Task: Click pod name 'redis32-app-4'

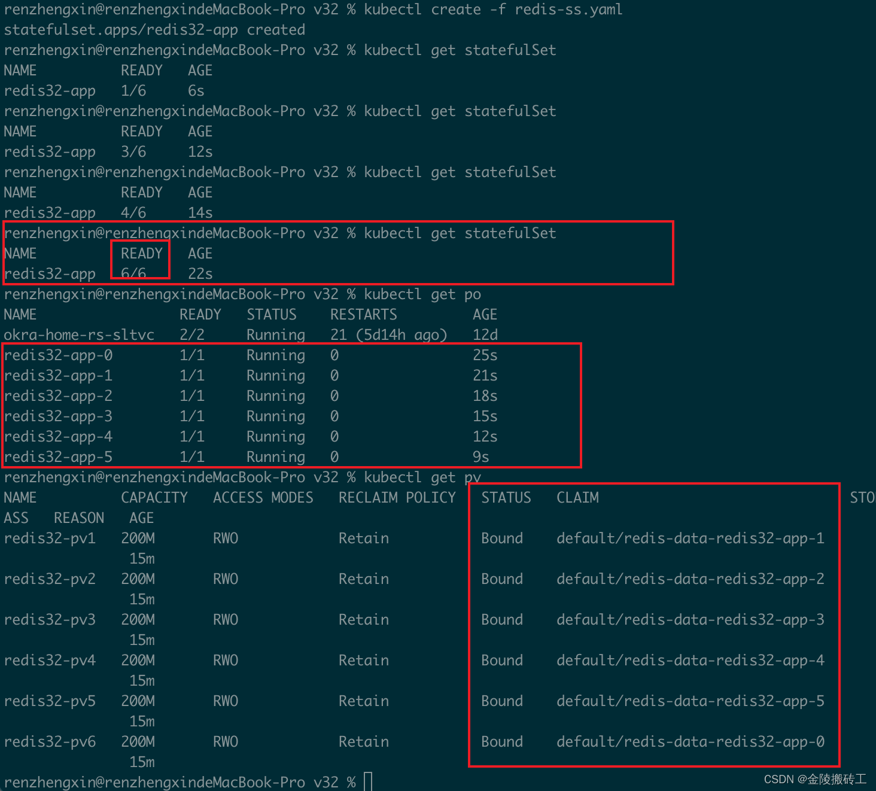Action: pos(58,437)
